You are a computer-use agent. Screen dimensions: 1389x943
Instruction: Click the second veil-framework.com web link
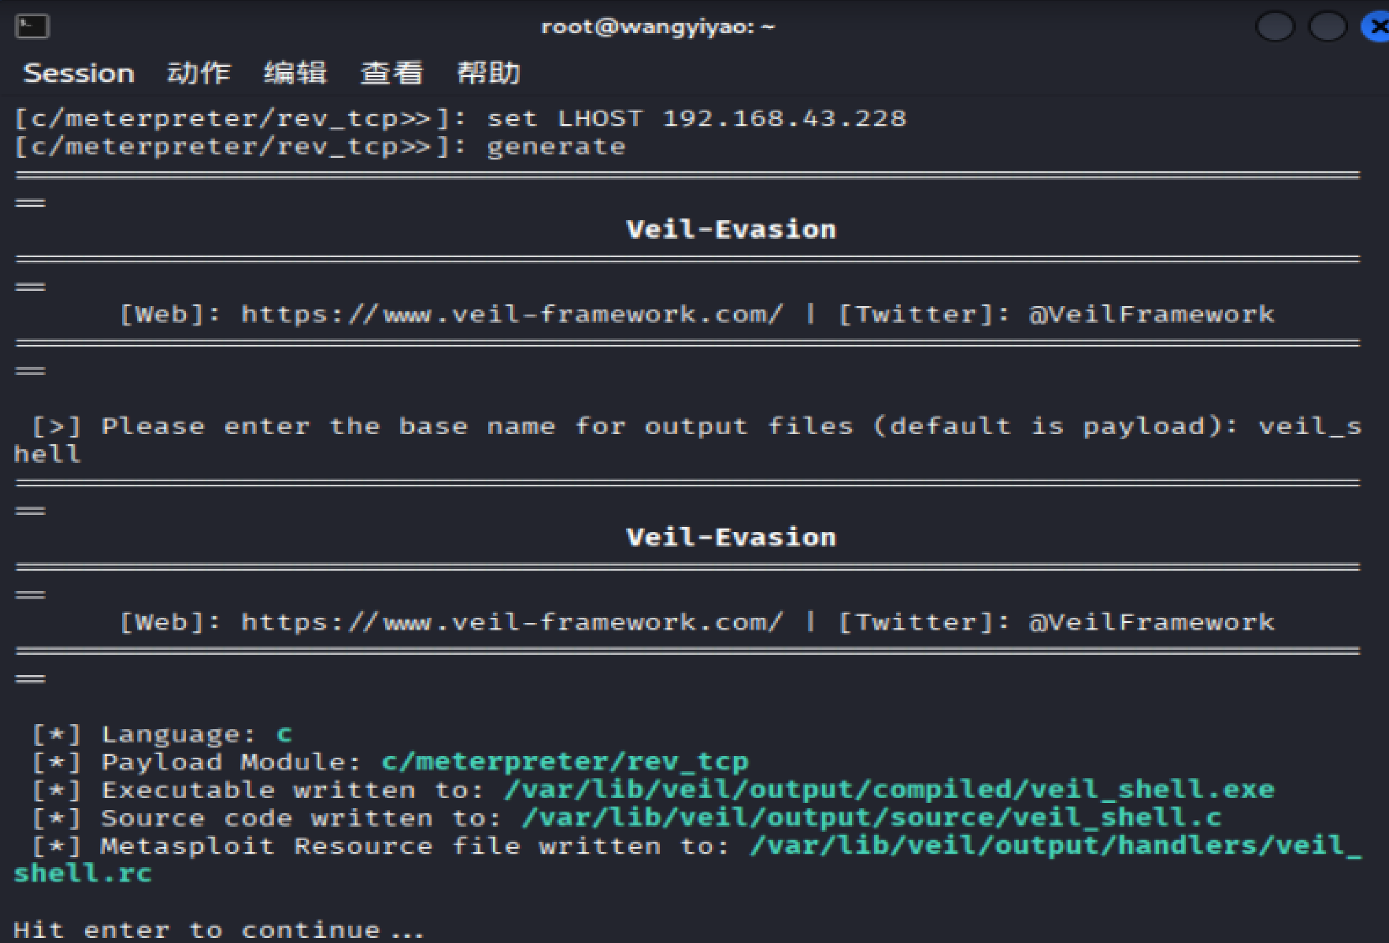511,622
